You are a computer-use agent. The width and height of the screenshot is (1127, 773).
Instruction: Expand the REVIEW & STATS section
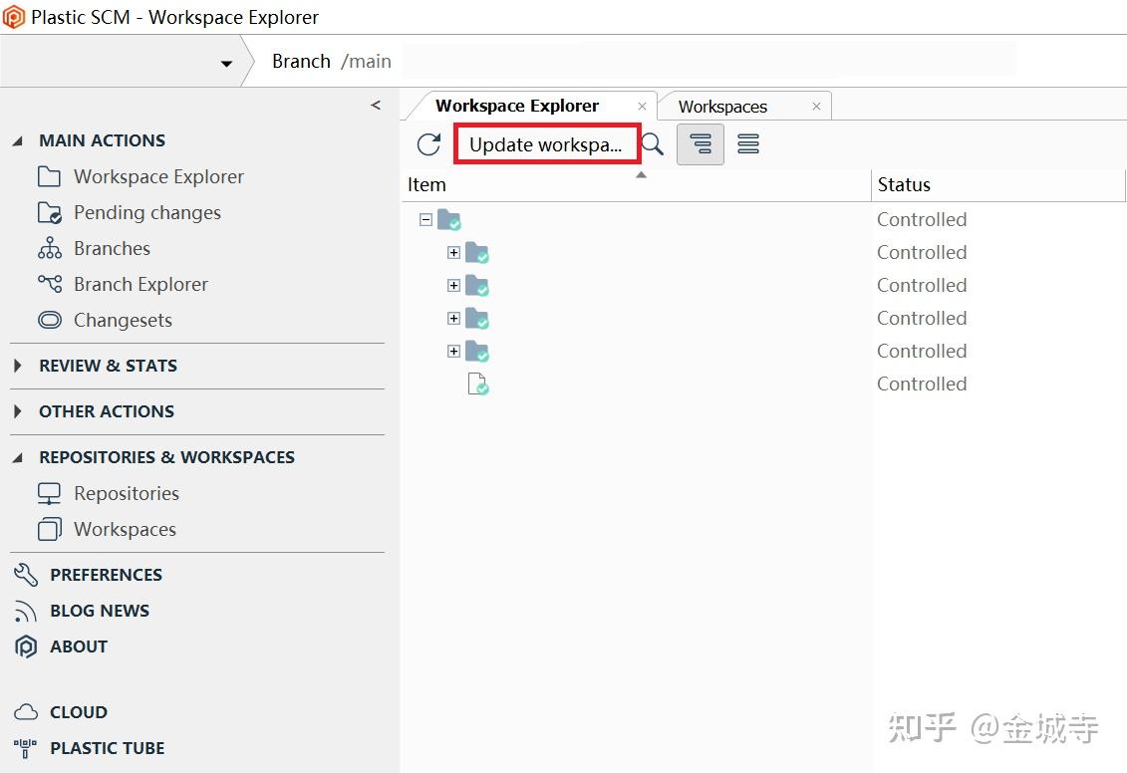pyautogui.click(x=18, y=366)
